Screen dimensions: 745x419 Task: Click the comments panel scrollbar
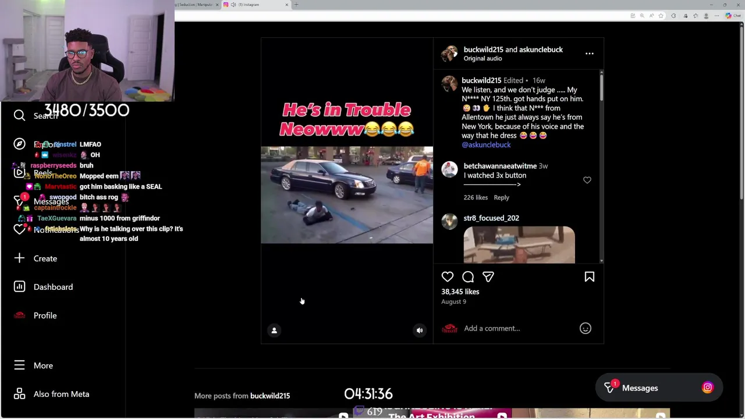coord(601,87)
